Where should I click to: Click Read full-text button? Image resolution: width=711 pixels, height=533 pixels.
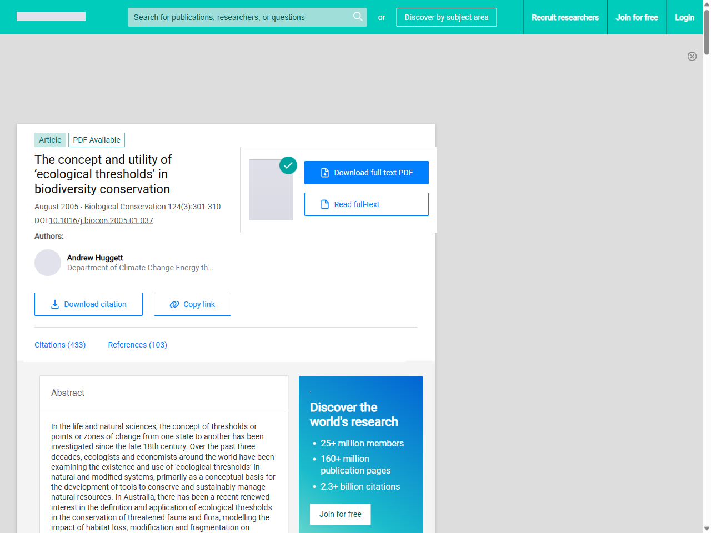coord(367,204)
